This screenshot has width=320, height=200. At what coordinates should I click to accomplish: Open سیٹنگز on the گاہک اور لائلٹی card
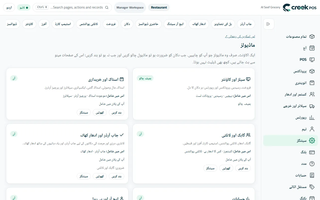pos(210,168)
